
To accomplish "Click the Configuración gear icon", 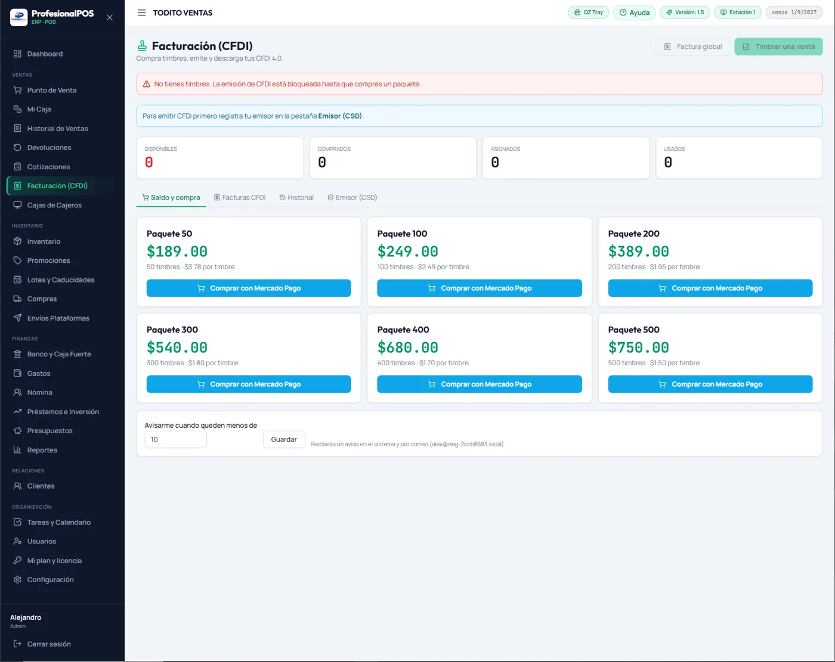I will point(17,580).
